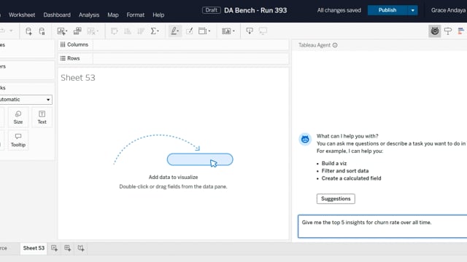This screenshot has width=467, height=262.
Task: Click the 'Create a calculated field' bullet text
Action: (x=351, y=178)
